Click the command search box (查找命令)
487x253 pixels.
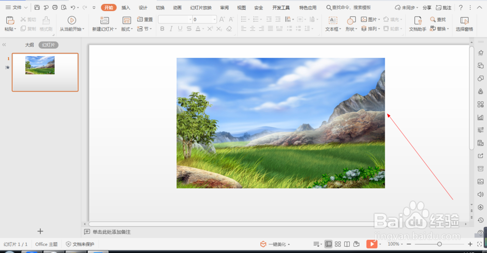[349, 7]
